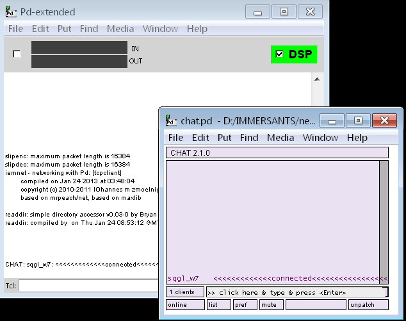This screenshot has height=321, width=406.
Task: Open the Put menu in chat.pd window
Action: pos(225,138)
